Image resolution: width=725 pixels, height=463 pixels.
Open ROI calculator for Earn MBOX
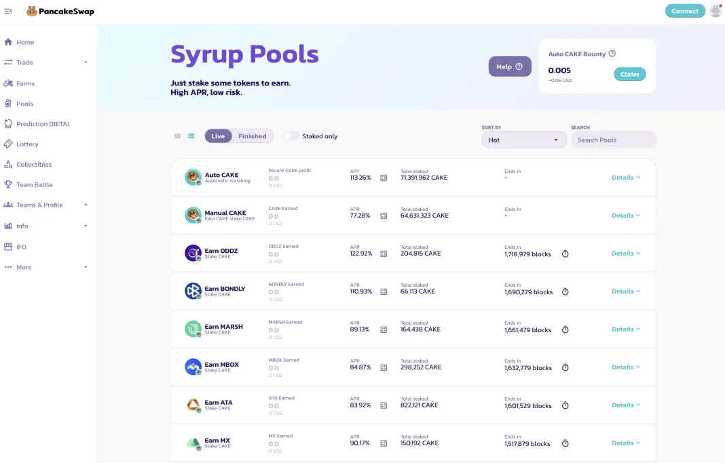point(384,367)
